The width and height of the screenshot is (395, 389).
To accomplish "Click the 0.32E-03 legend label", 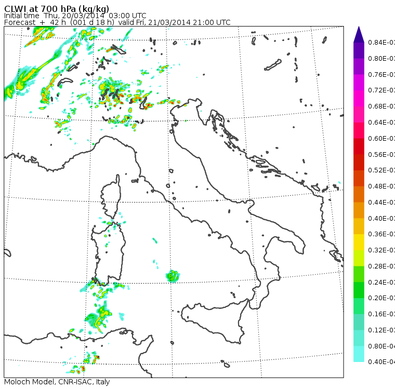I will (x=381, y=250).
